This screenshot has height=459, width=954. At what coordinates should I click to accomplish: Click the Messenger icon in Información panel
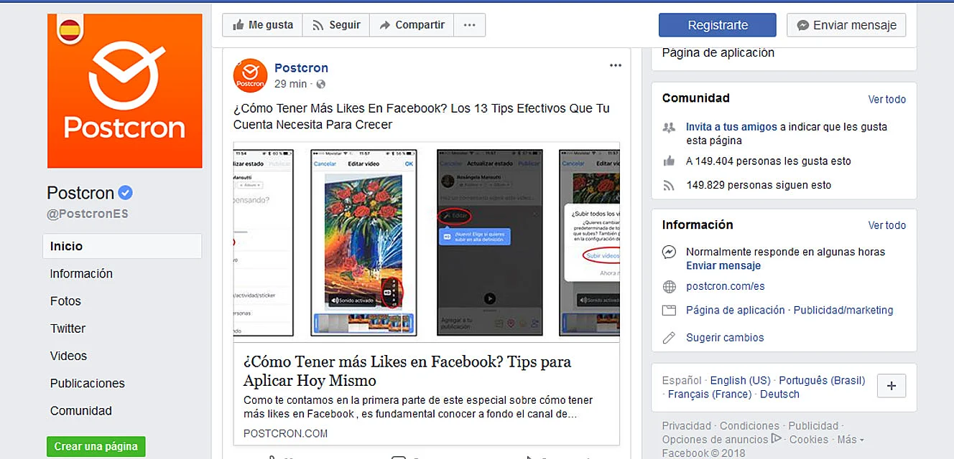pyautogui.click(x=670, y=252)
